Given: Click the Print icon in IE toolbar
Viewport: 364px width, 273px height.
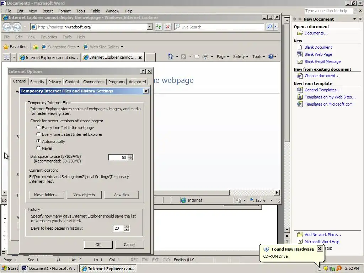Looking at the screenshot, I should pyautogui.click(x=205, y=57).
